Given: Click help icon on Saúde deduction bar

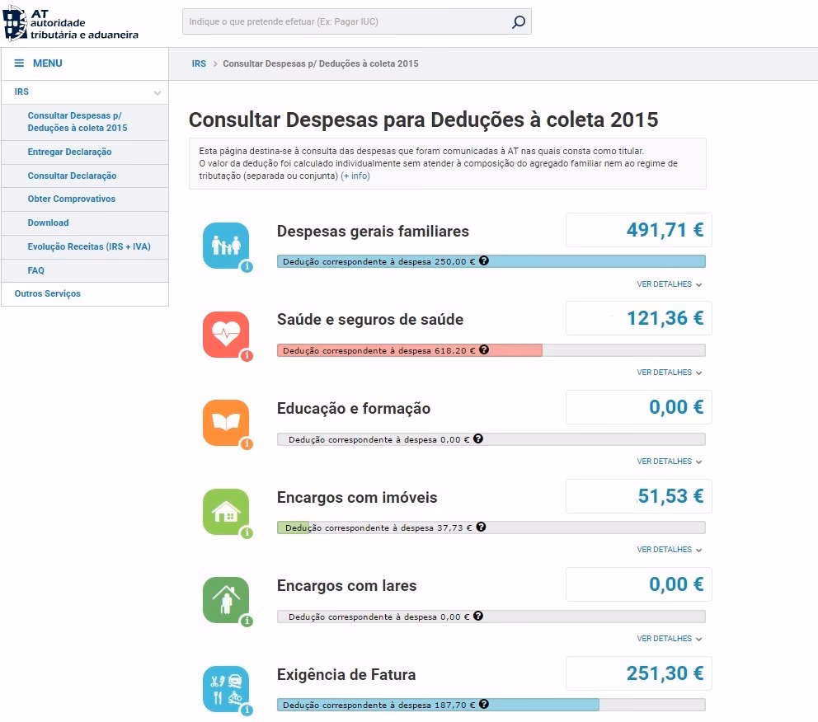Looking at the screenshot, I should coord(484,349).
